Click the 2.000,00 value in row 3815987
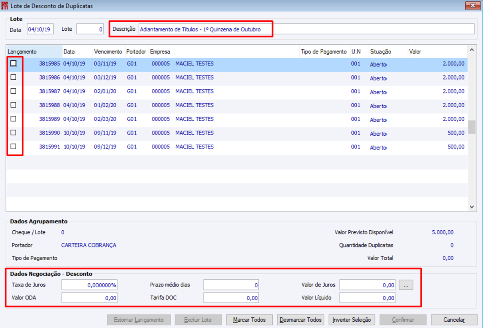 click(454, 91)
